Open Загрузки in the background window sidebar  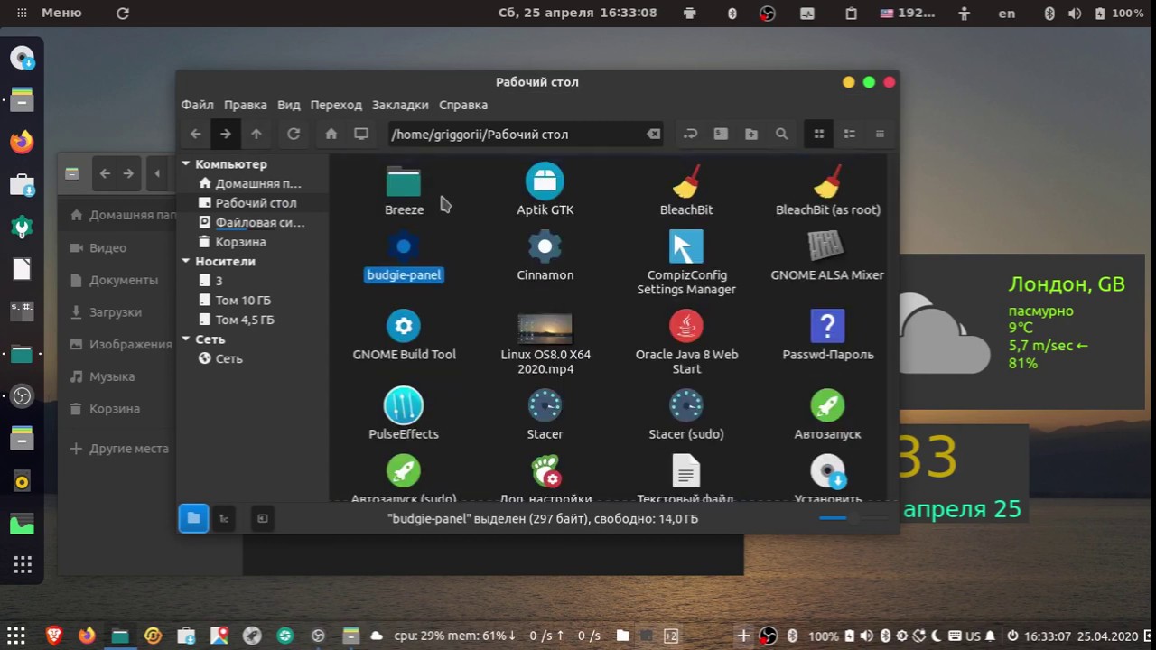click(116, 311)
